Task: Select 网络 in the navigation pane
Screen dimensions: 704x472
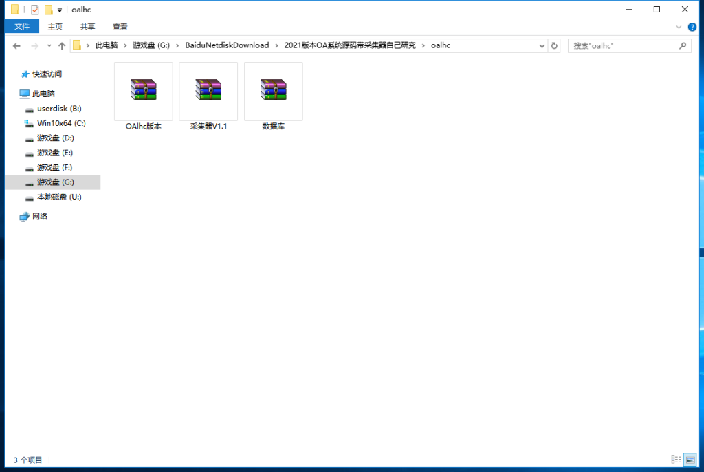Action: point(40,217)
